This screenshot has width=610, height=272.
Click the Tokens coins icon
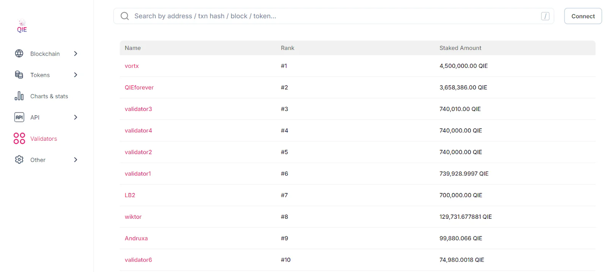[x=19, y=75]
